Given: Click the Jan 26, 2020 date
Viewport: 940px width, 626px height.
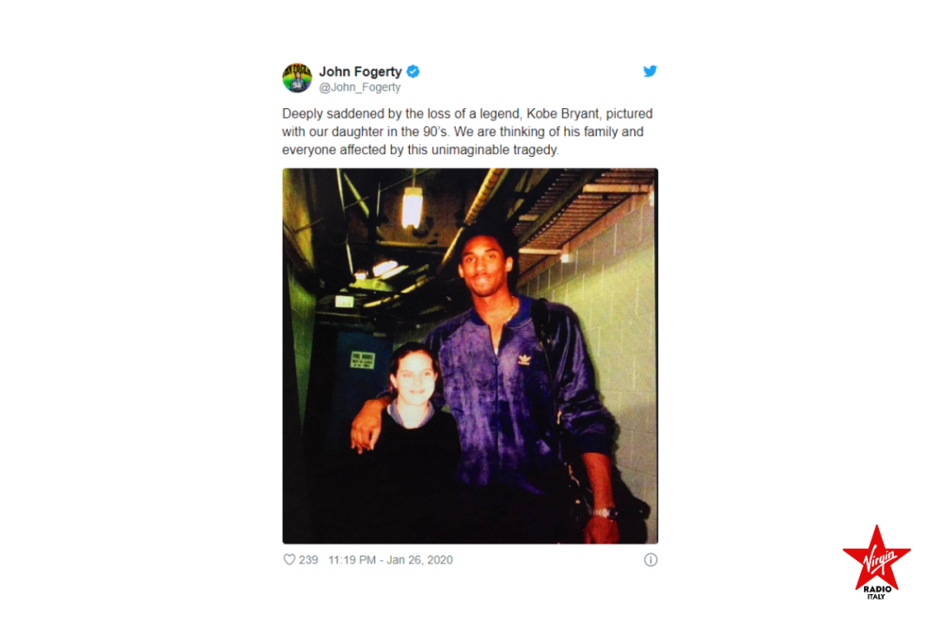Looking at the screenshot, I should pyautogui.click(x=419, y=559).
